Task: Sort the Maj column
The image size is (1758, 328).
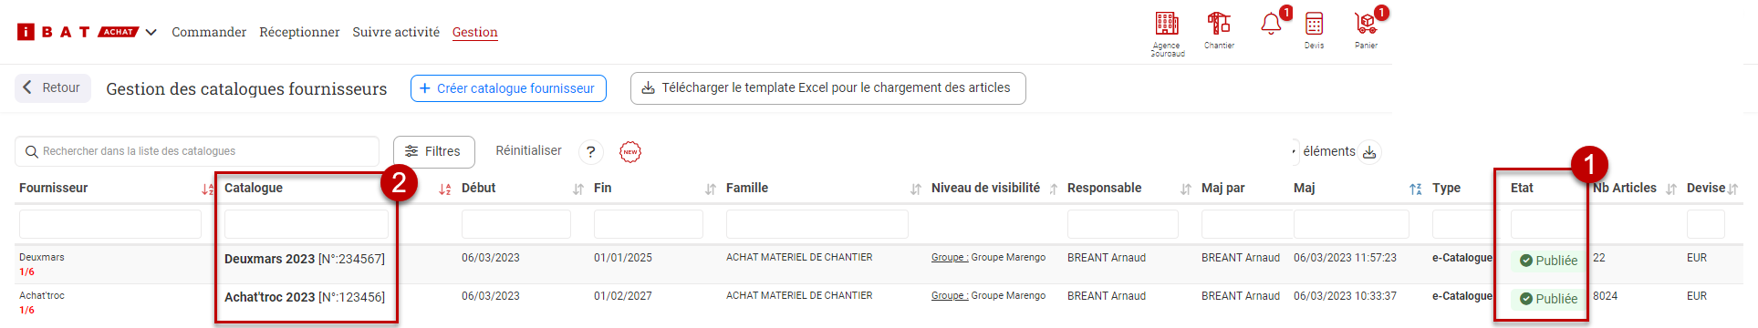Action: [x=1416, y=190]
